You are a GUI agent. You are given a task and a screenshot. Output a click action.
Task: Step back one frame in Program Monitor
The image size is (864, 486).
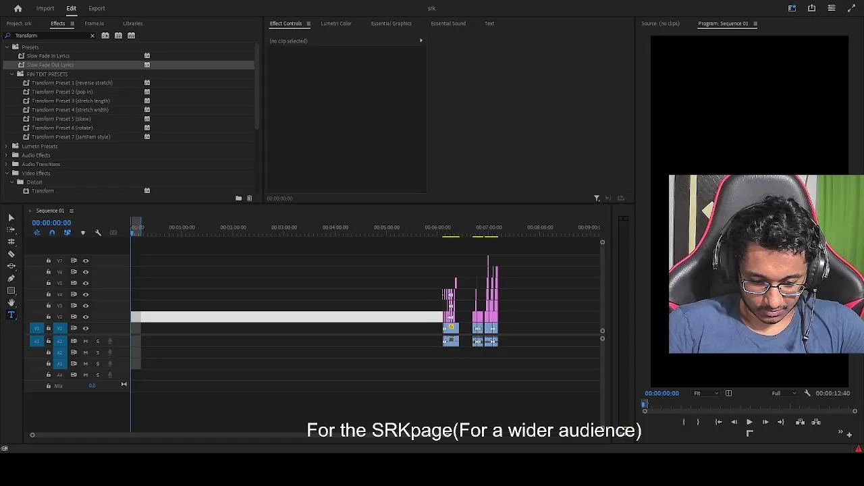[x=734, y=422]
